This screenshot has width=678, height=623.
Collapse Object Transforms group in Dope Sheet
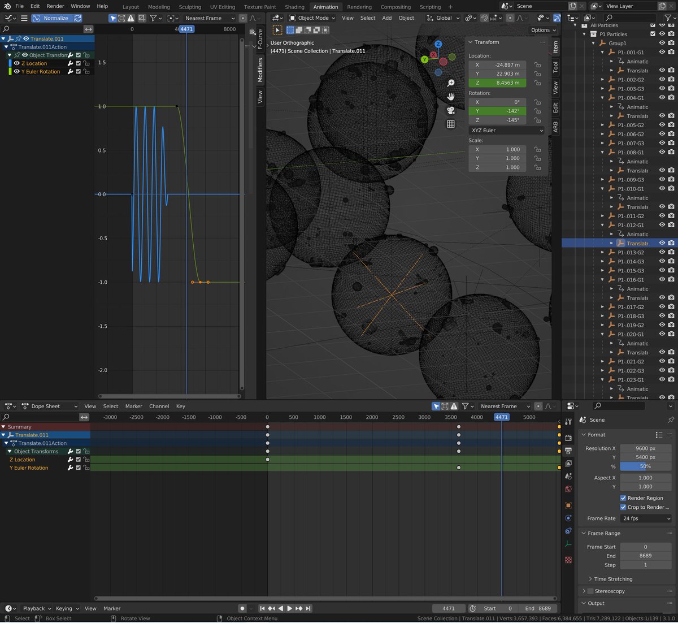coord(9,452)
